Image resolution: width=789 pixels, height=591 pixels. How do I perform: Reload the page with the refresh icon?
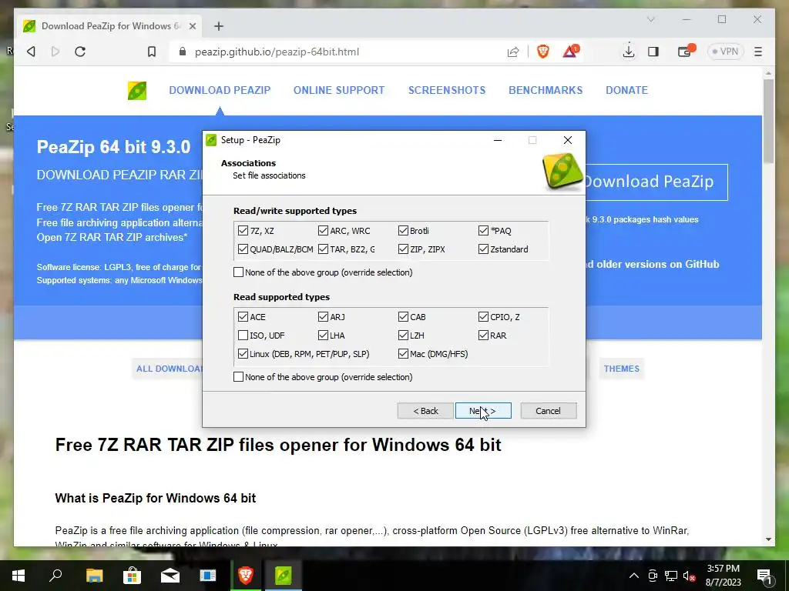(x=80, y=52)
